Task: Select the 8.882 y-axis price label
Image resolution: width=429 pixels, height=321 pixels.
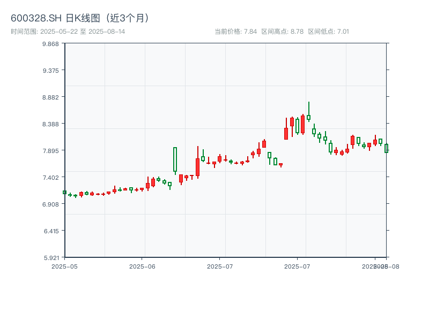Action: [x=50, y=97]
